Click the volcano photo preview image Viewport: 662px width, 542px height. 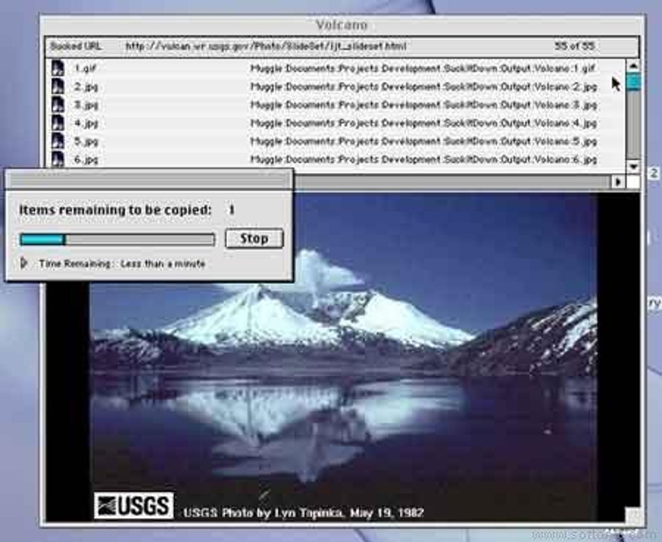point(343,357)
